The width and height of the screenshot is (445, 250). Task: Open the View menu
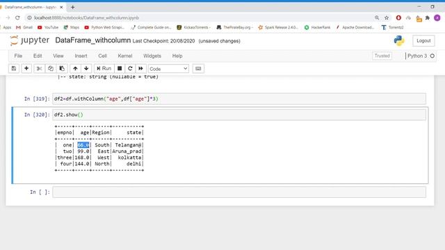(58, 56)
